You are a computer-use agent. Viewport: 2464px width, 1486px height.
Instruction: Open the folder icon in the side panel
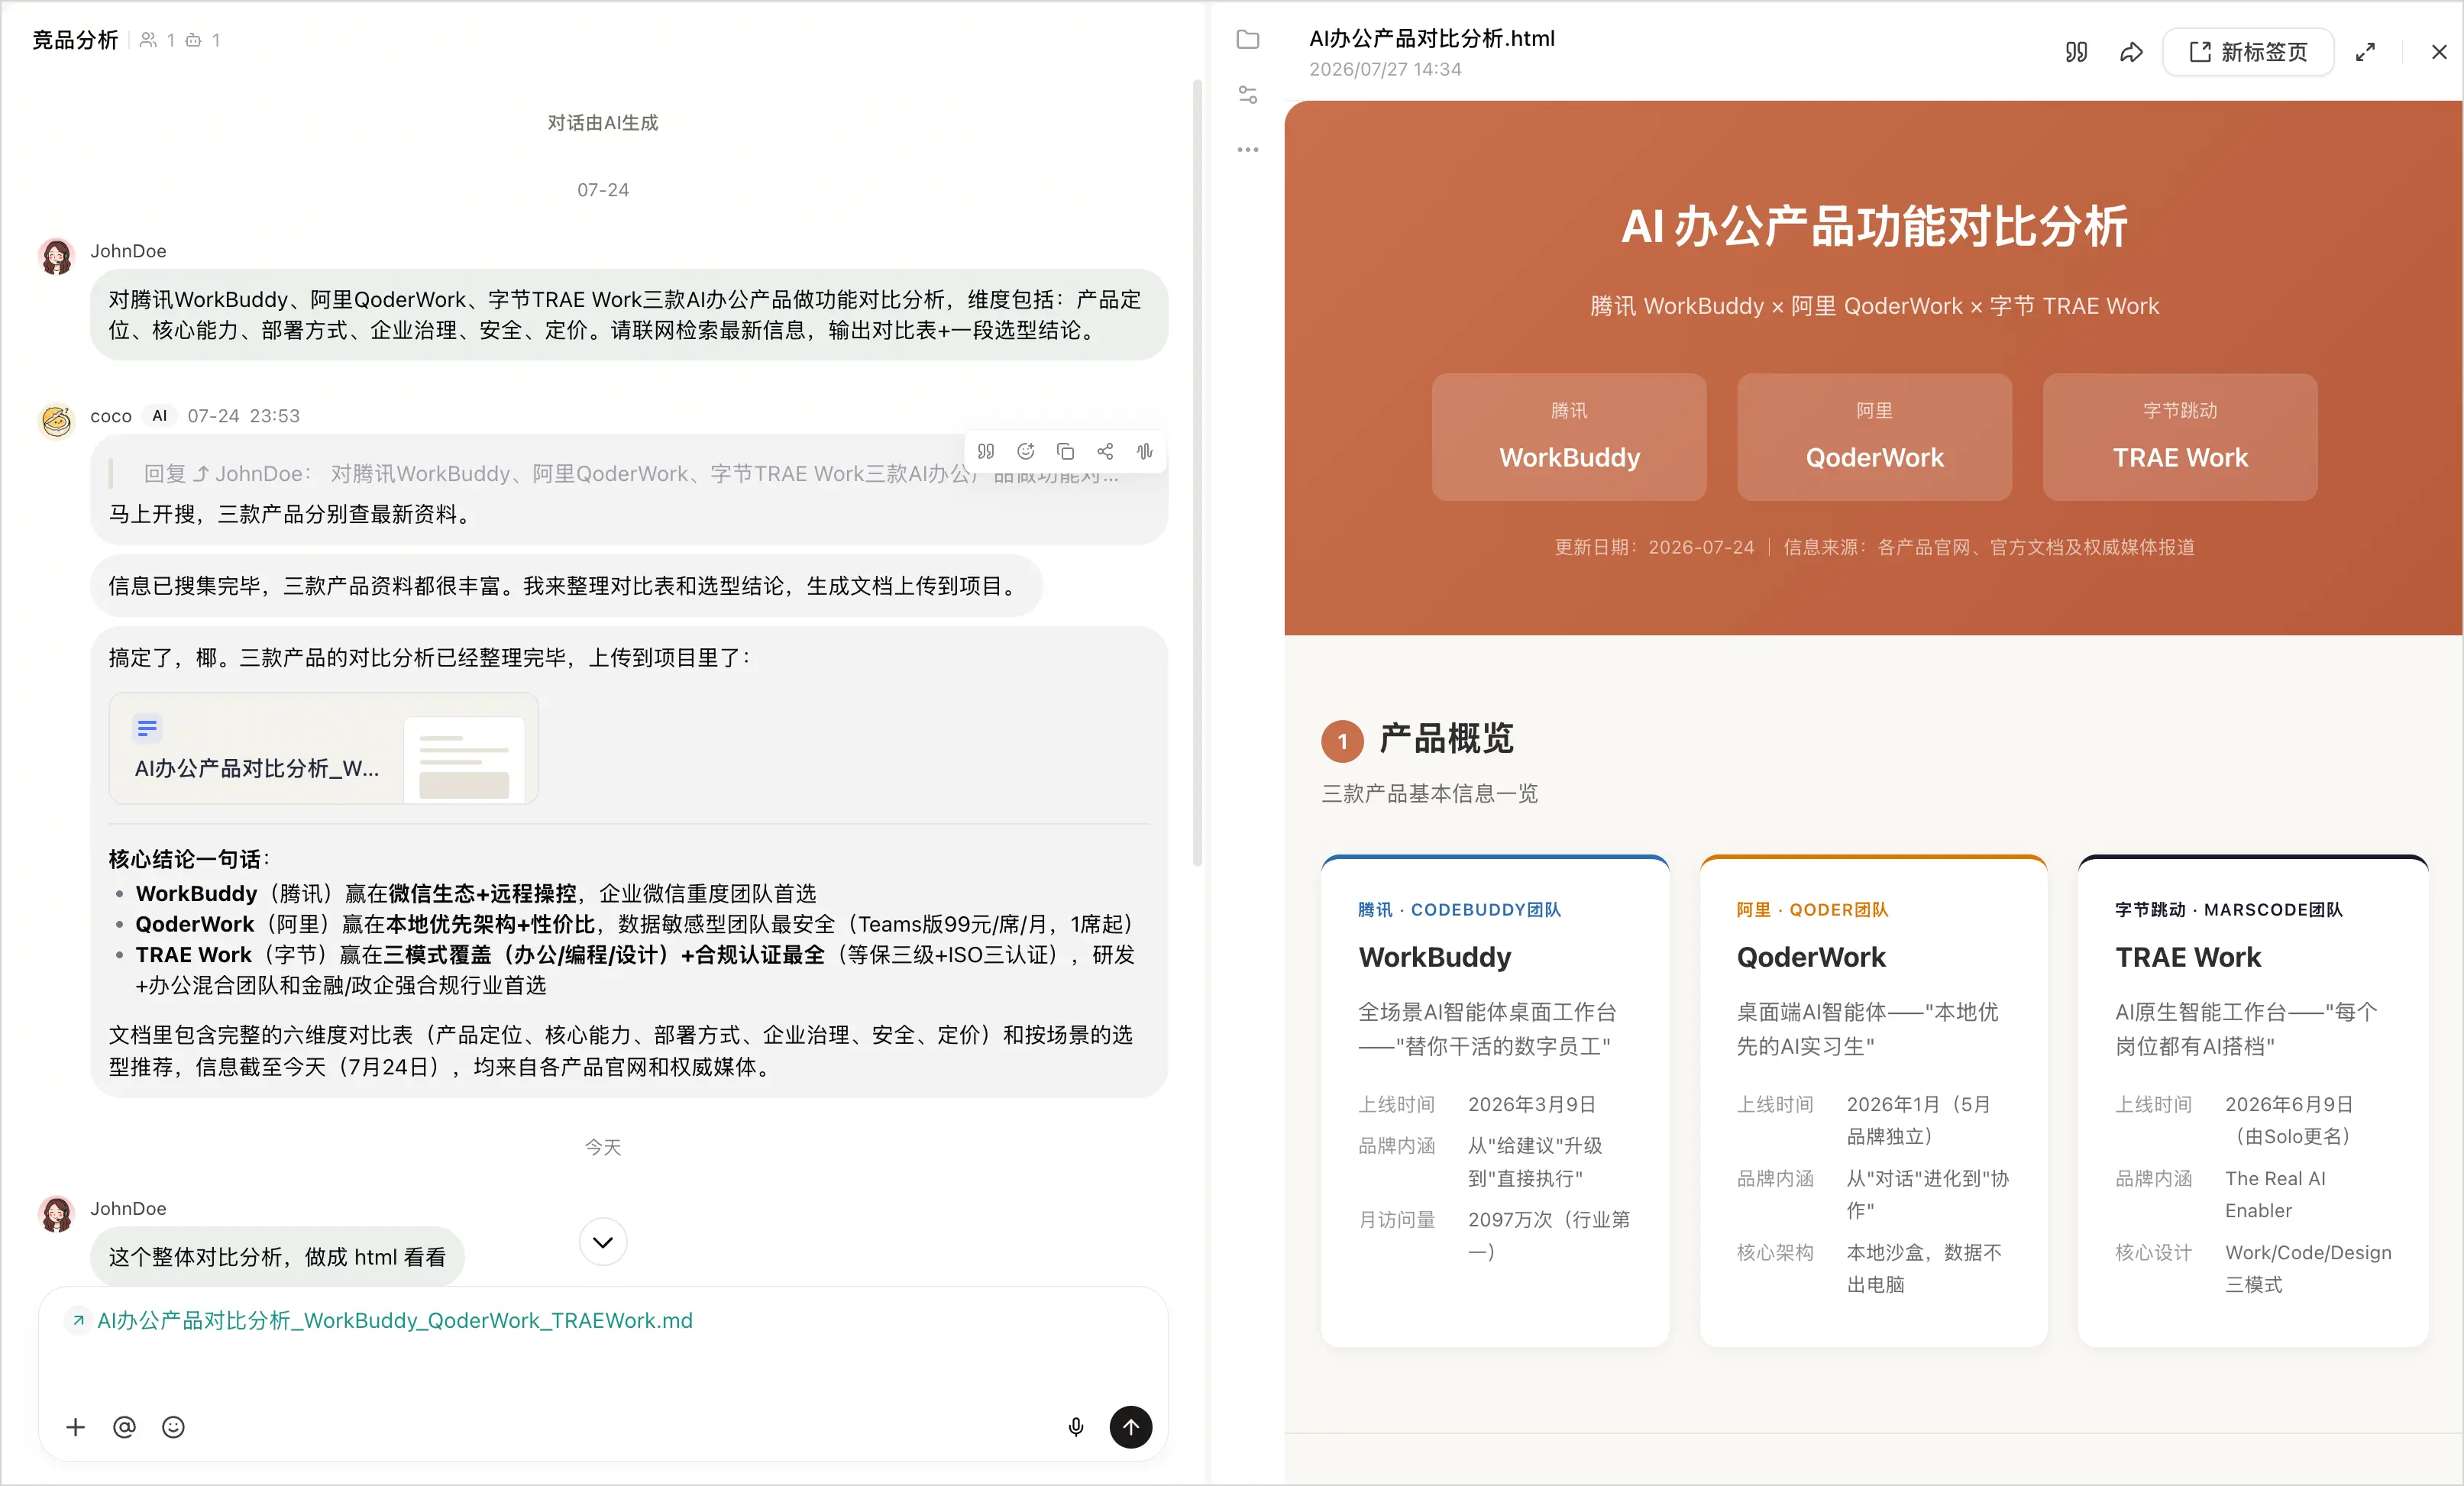(x=1248, y=39)
